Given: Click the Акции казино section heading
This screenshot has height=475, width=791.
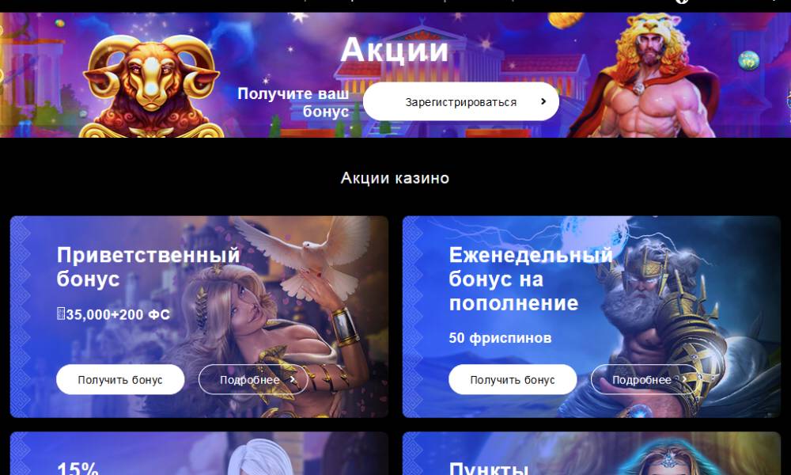Looking at the screenshot, I should pyautogui.click(x=395, y=177).
